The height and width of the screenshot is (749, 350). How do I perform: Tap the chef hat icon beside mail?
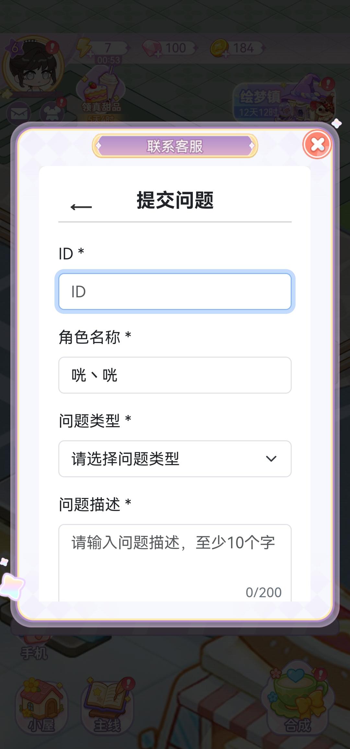coord(52,113)
